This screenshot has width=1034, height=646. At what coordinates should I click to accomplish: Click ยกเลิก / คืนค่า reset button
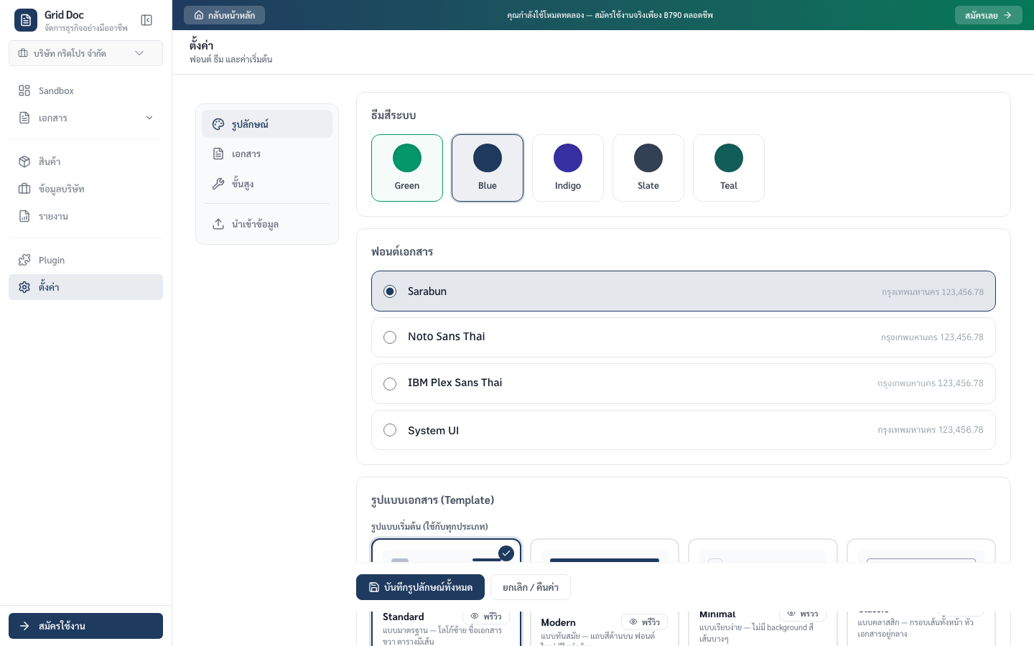tap(530, 587)
